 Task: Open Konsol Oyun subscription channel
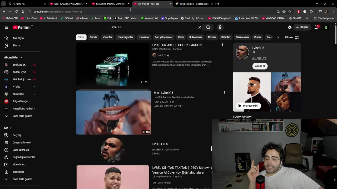coord(20,72)
